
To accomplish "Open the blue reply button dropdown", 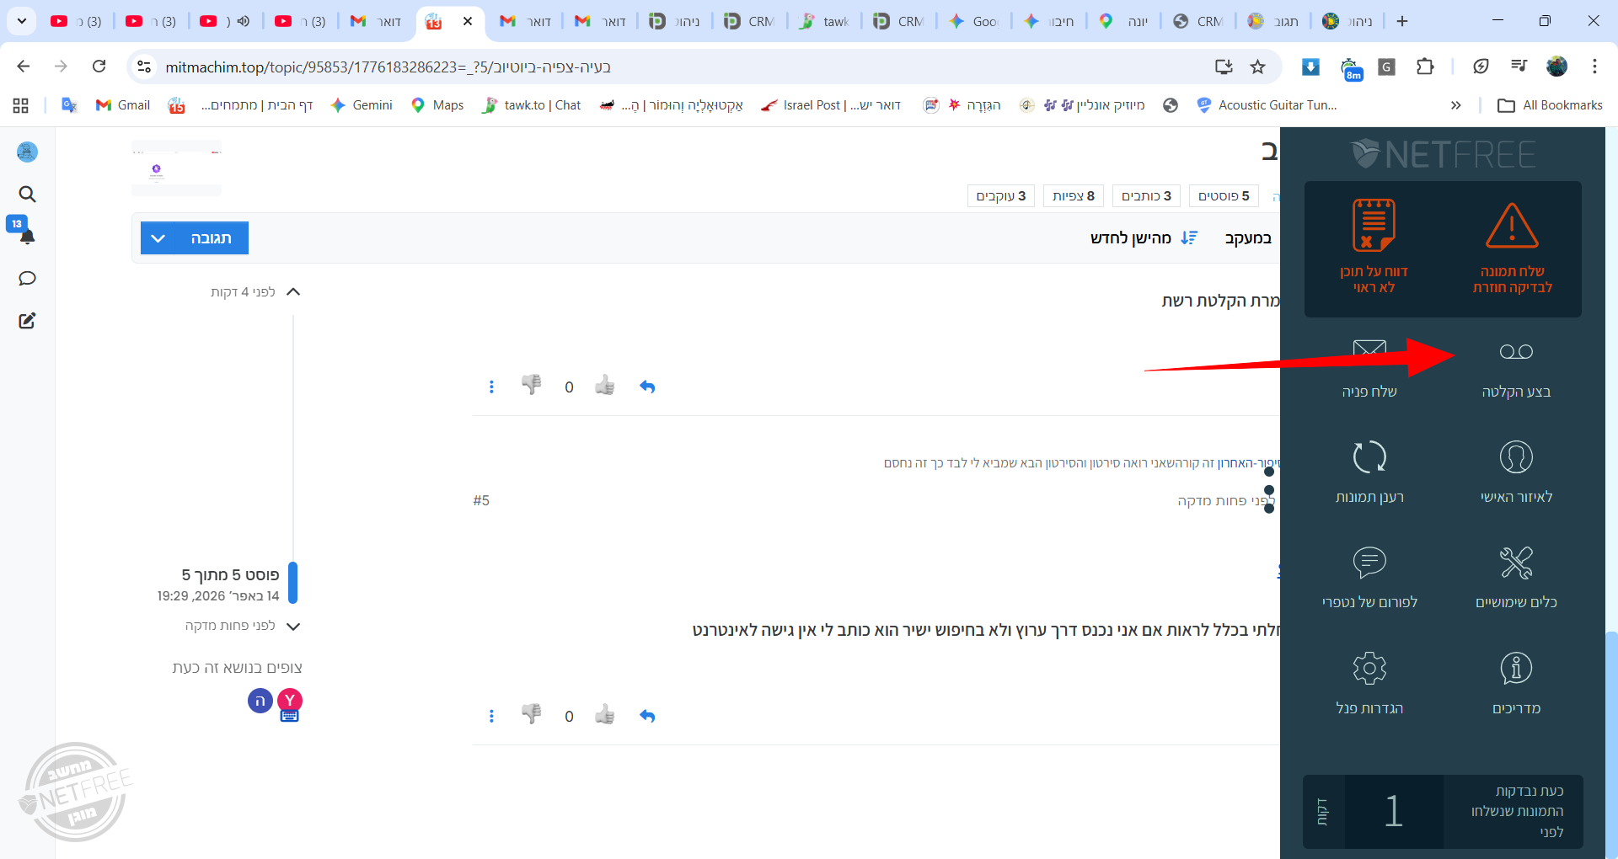I will pyautogui.click(x=158, y=238).
